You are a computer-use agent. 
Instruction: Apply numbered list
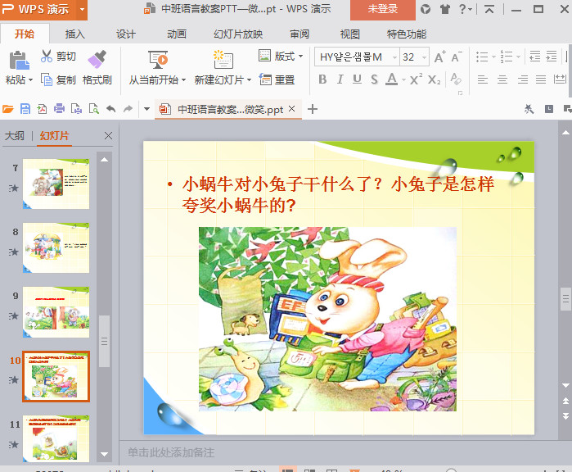(507, 57)
